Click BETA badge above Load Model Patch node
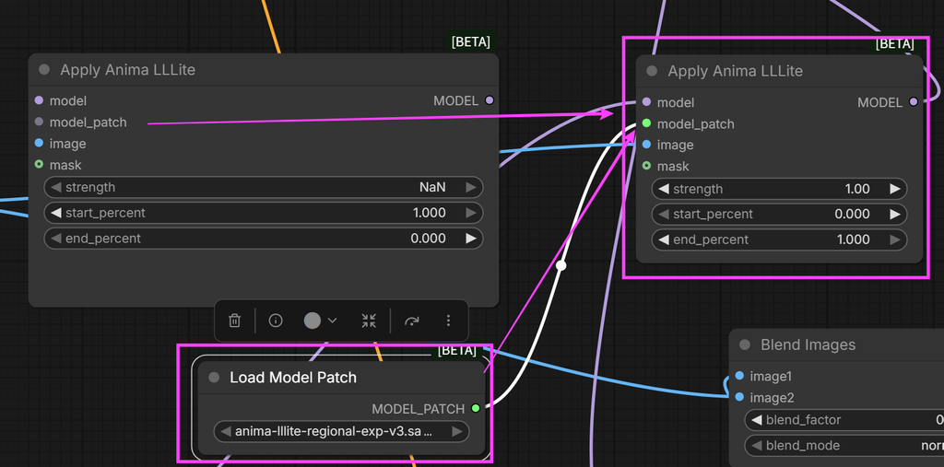This screenshot has height=467, width=944. click(457, 350)
